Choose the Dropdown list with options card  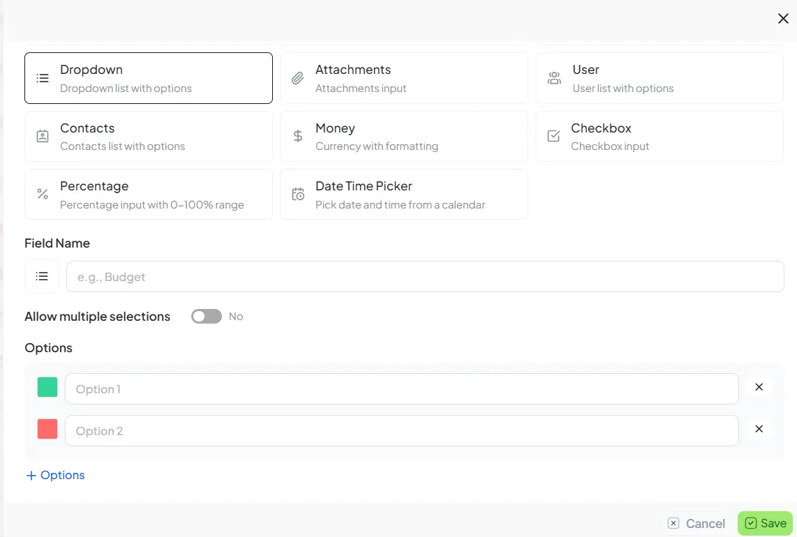(x=148, y=77)
